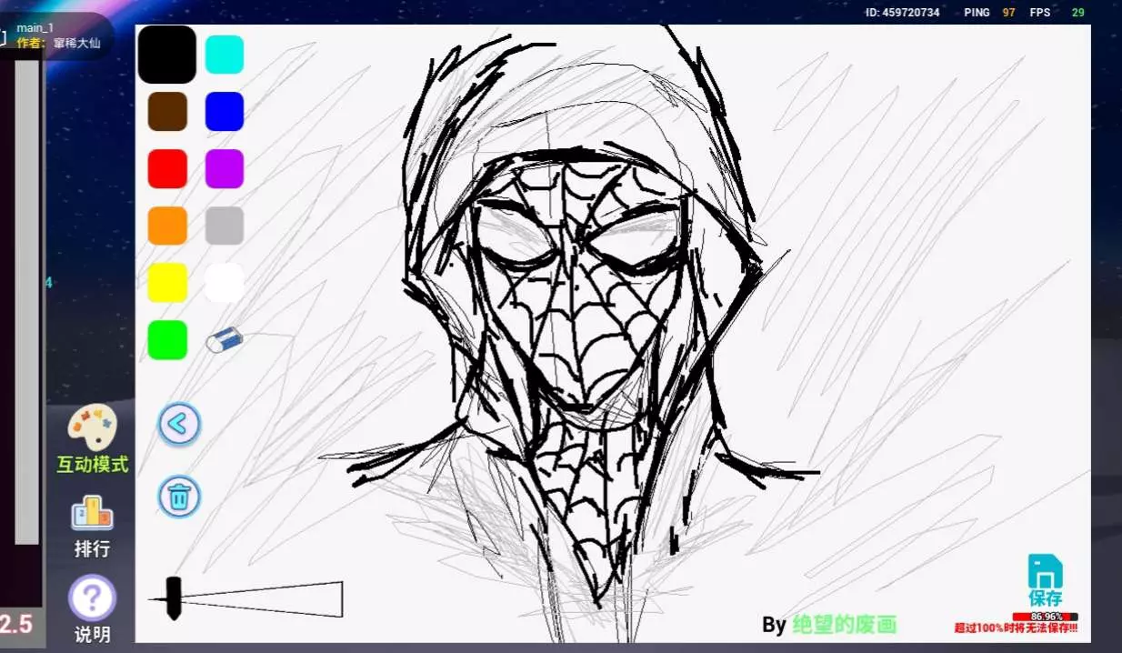This screenshot has width=1122, height=653.
Task: Select the brown color swatch
Action: click(x=167, y=111)
